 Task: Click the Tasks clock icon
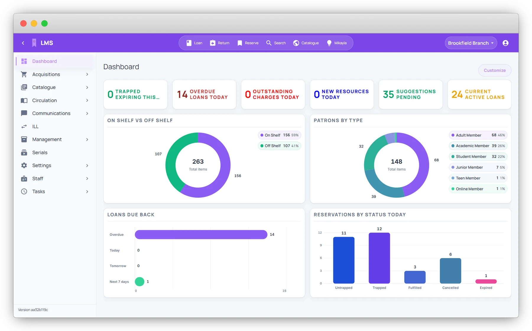point(24,192)
